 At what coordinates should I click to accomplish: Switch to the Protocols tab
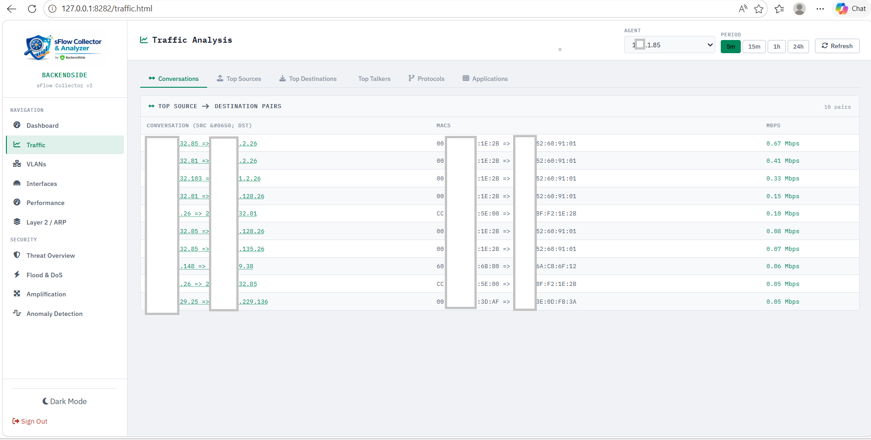tap(426, 78)
